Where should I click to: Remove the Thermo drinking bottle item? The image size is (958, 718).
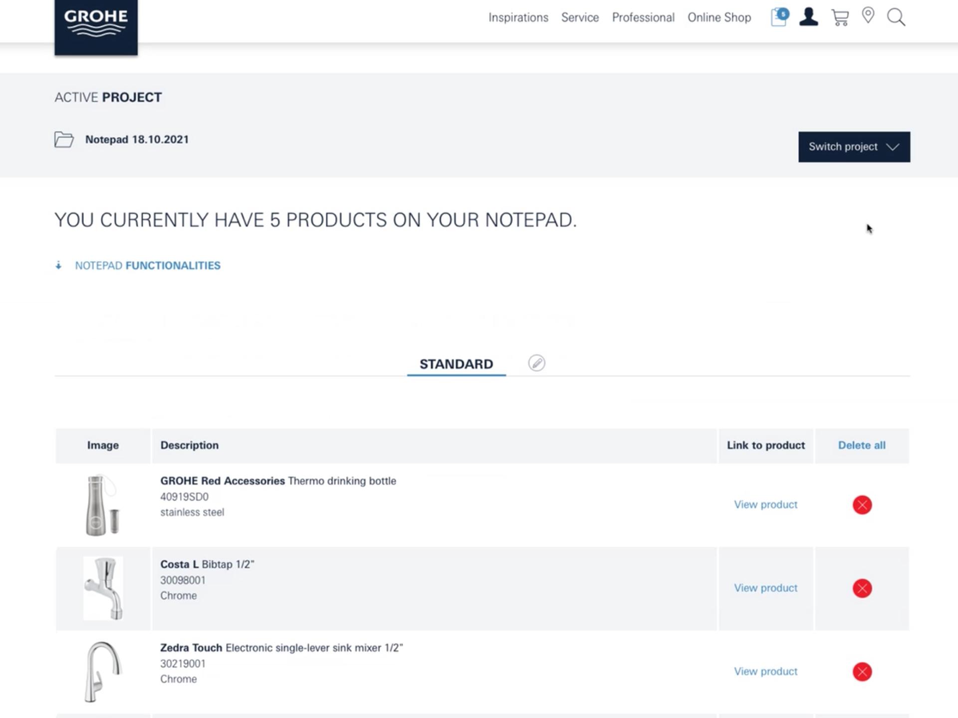862,505
